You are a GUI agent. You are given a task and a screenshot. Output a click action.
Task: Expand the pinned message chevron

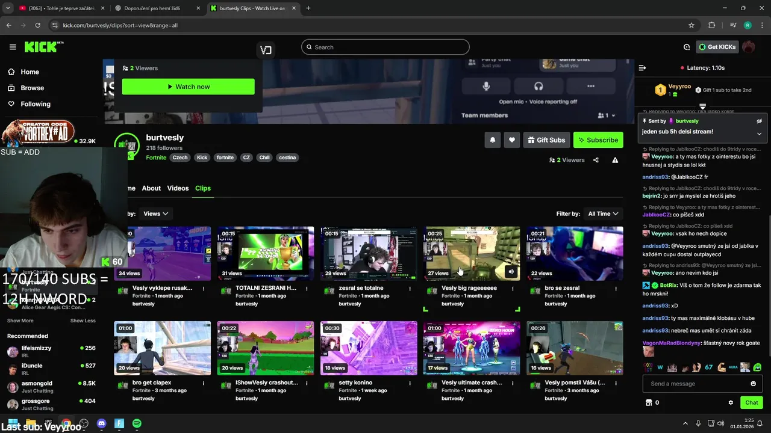759,134
